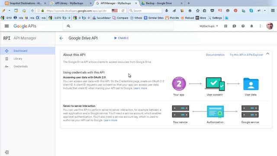Image resolution: width=277 pixels, height=156 pixels.
Task: Close the Backup - Google Drive tab
Action: coord(181,3)
